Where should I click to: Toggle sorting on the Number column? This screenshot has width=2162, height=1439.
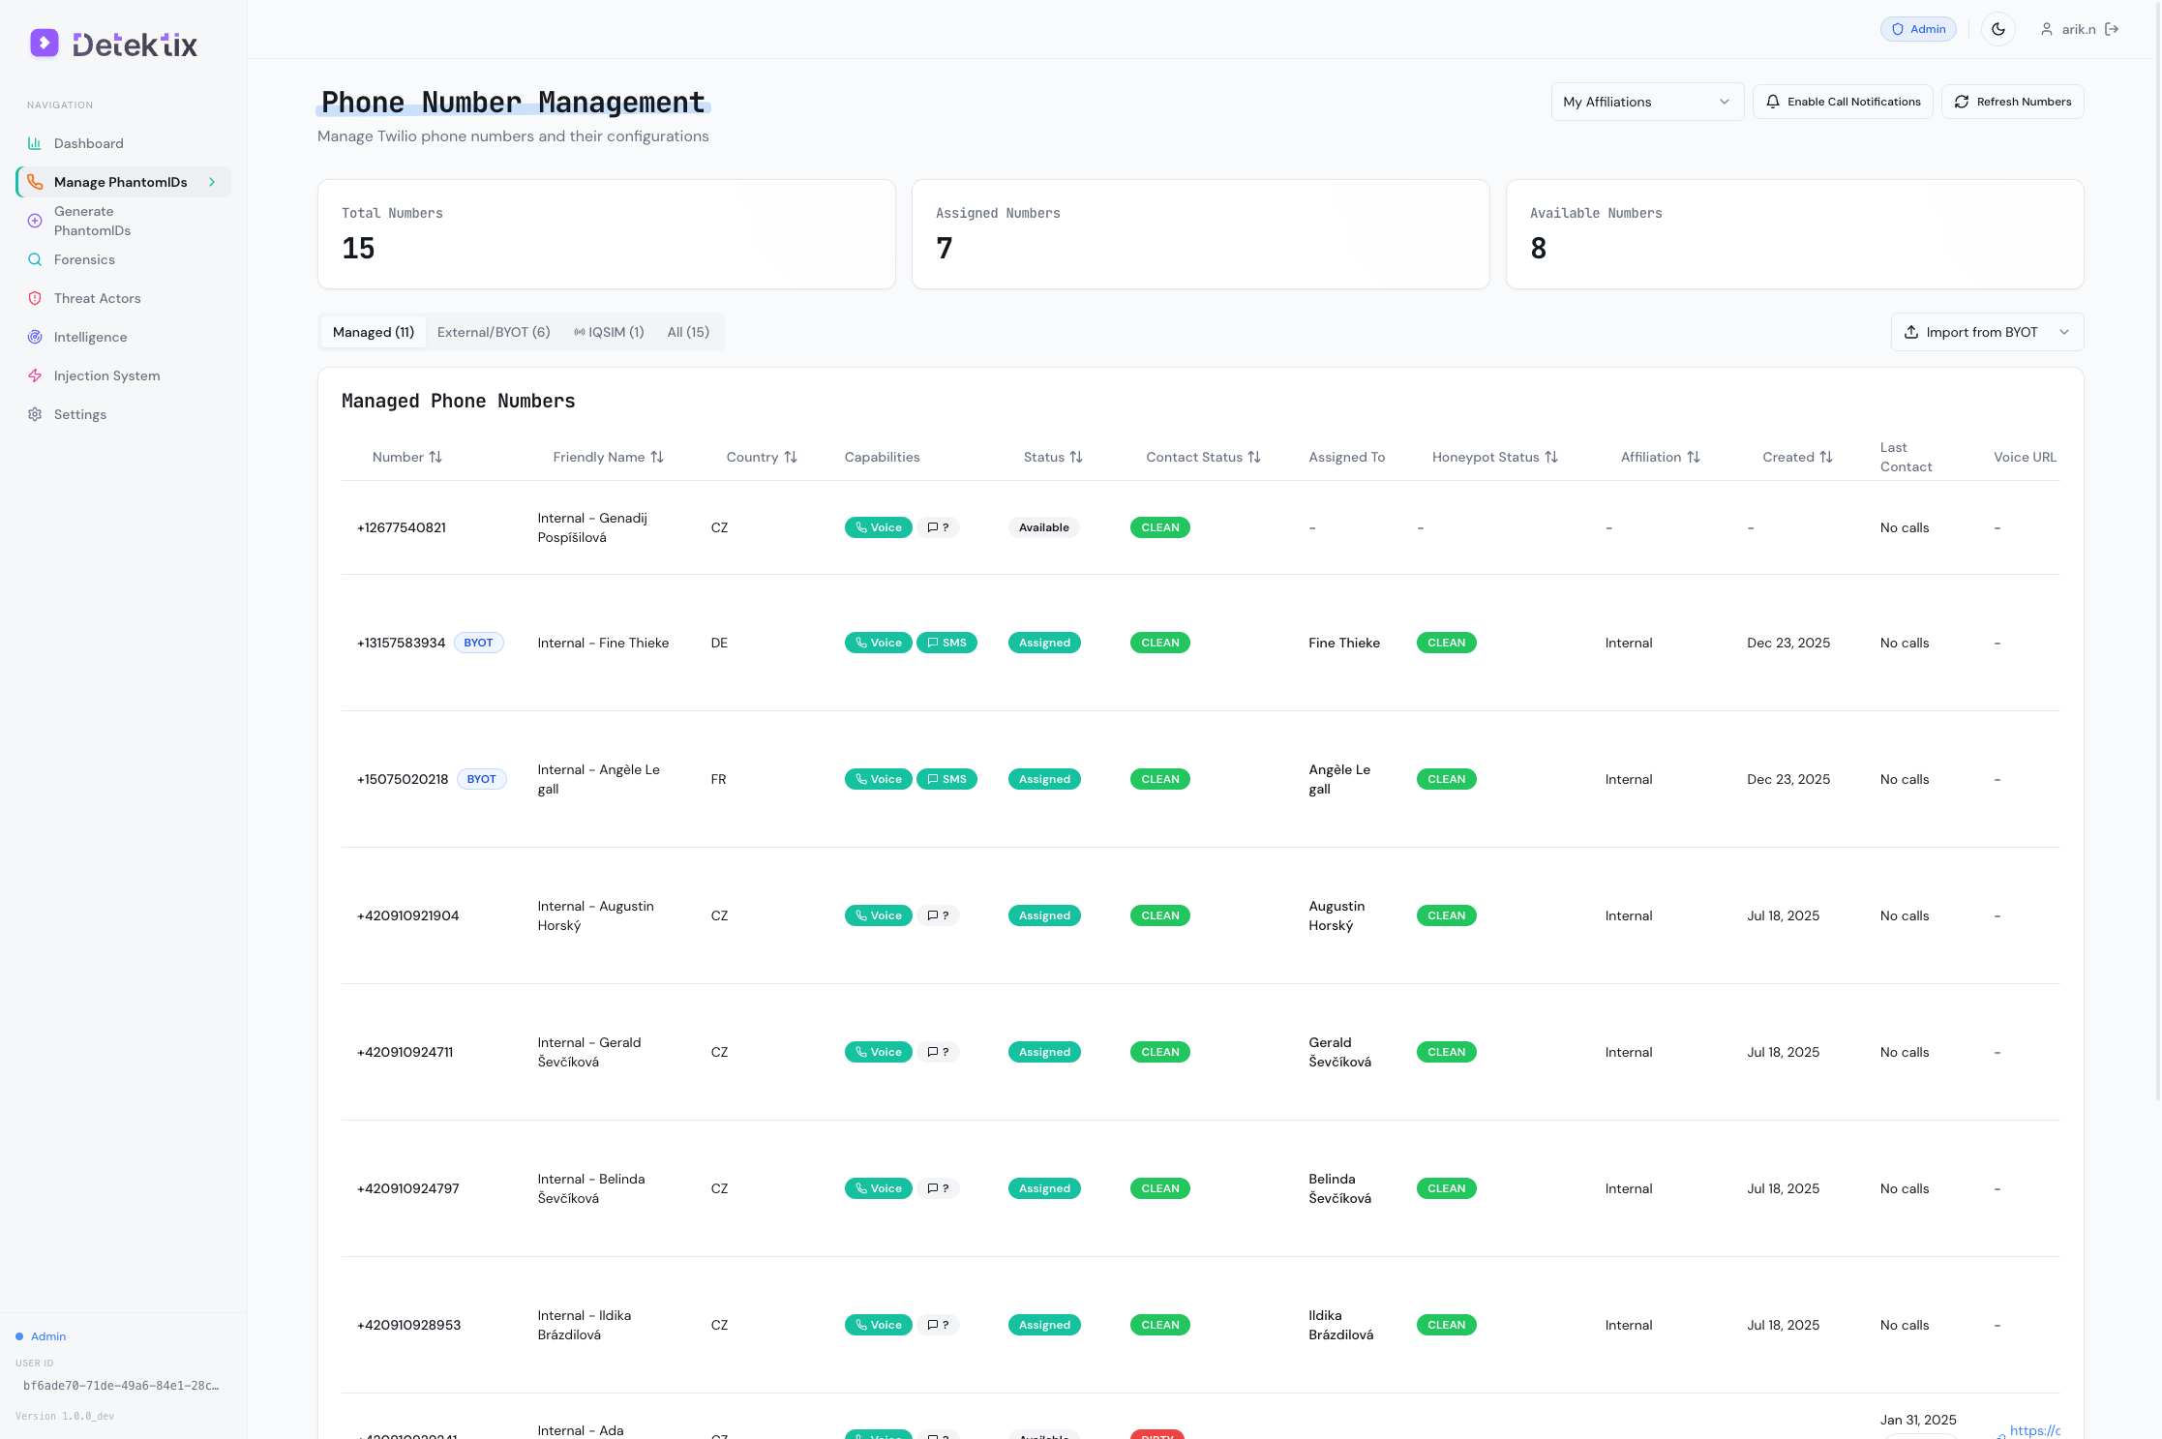click(x=436, y=456)
